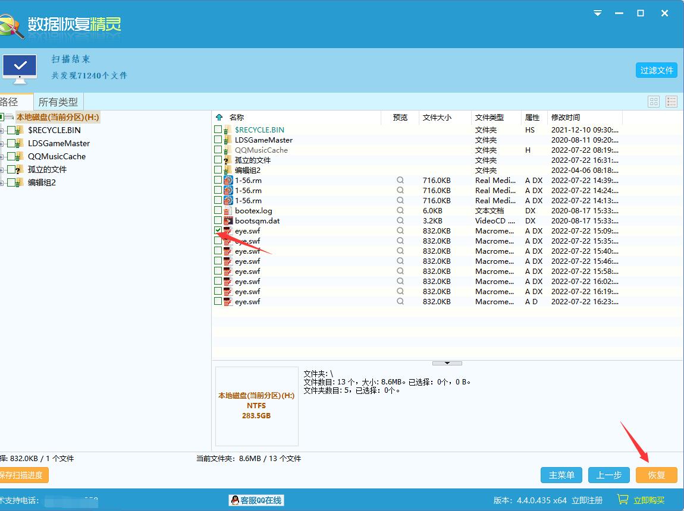Screen dimensions: 684x511
Task: Click the 立即注册 register link
Action: (x=586, y=500)
